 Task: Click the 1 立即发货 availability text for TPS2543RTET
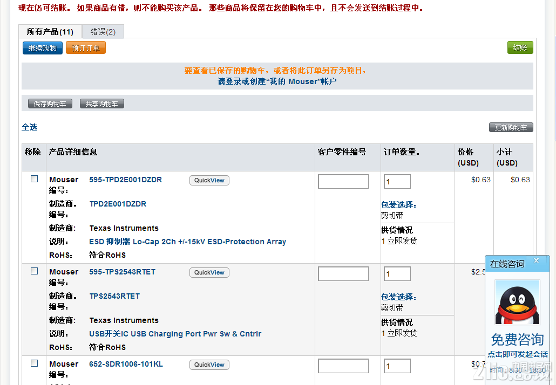coord(399,333)
